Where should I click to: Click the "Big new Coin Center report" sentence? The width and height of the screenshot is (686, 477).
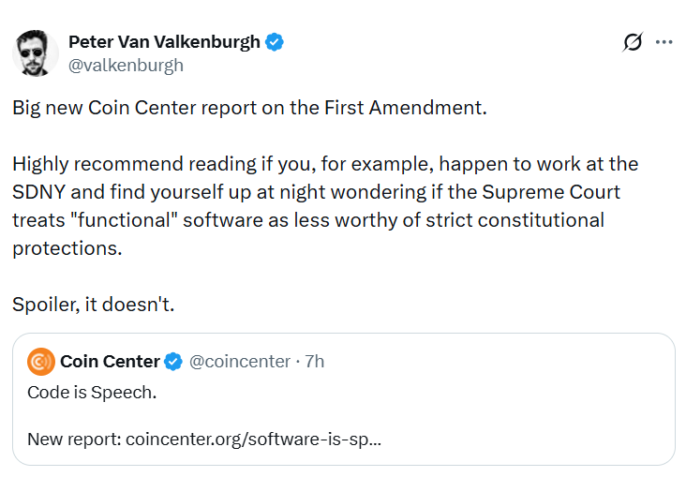point(141,107)
